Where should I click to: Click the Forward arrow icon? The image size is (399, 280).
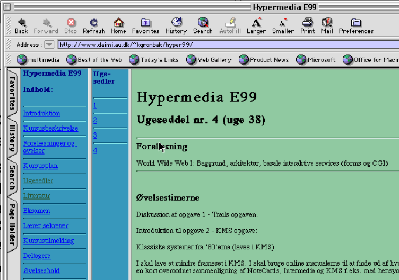[x=46, y=23]
